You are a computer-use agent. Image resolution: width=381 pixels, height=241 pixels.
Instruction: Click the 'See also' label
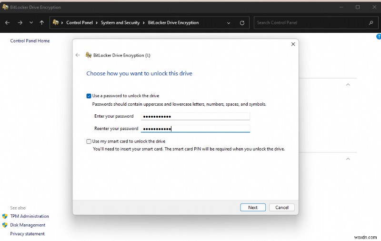[18, 208]
